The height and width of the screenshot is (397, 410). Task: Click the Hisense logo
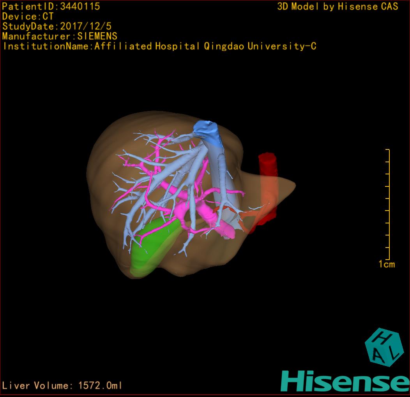(x=345, y=381)
